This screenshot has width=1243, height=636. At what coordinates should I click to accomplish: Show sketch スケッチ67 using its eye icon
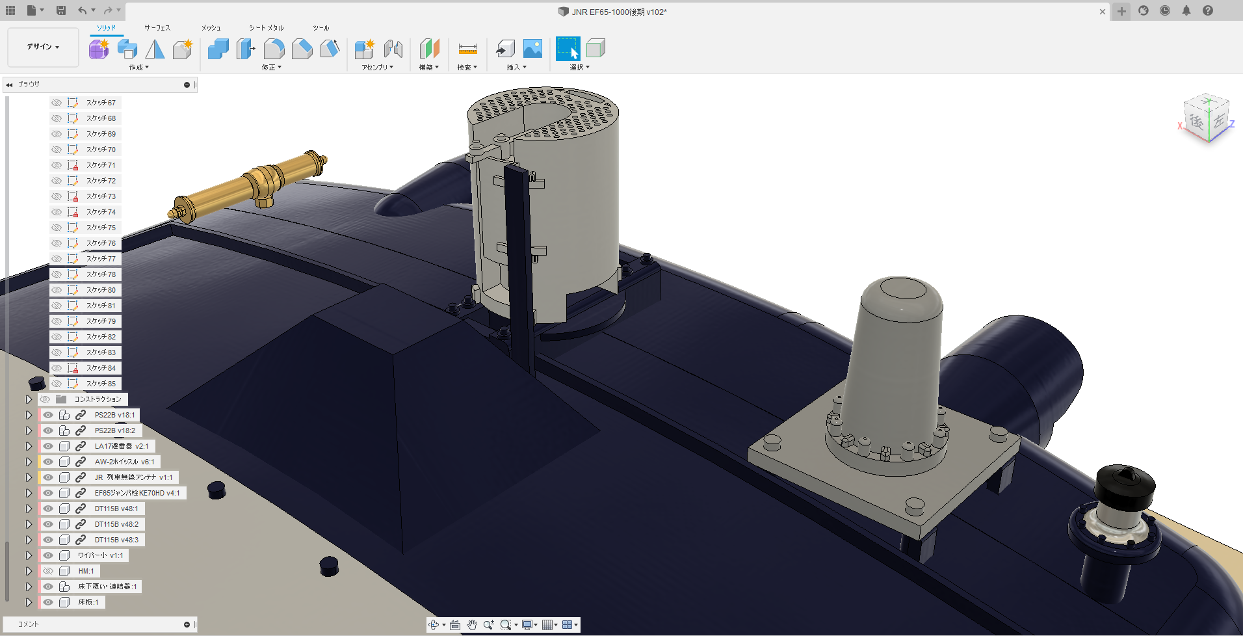57,103
